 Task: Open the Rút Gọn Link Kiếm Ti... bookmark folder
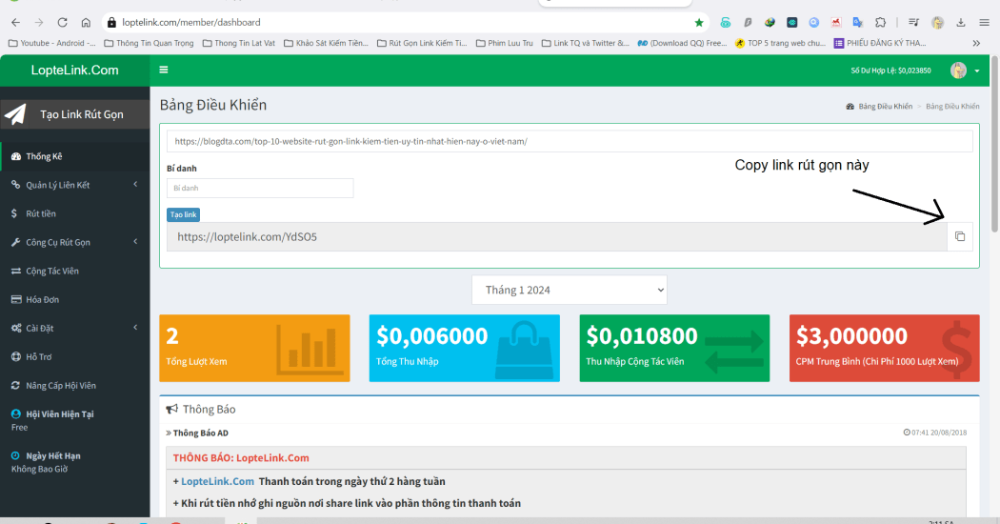[422, 44]
